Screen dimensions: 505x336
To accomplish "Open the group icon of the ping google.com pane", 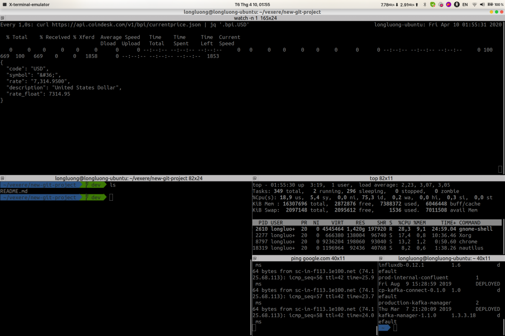I will click(x=254, y=258).
